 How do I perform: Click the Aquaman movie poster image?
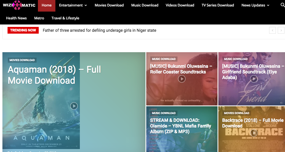(41, 101)
